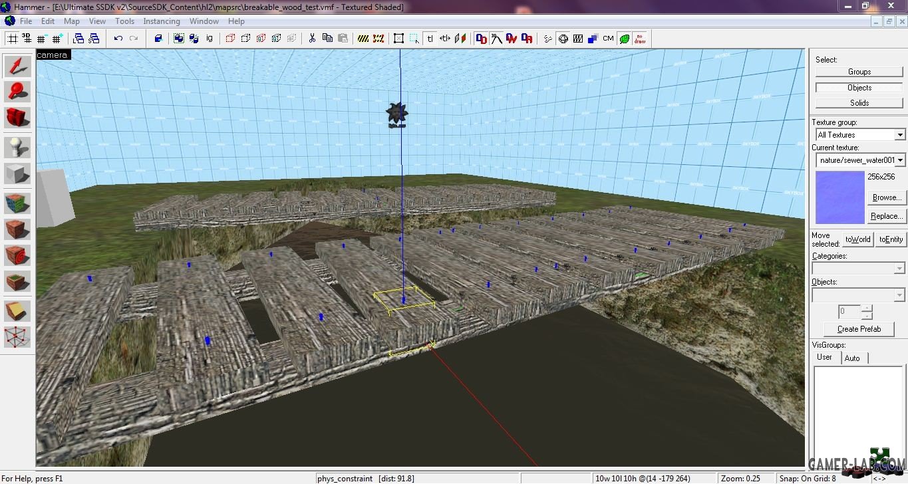Select the Apply Overlays tool
Viewport: 908px width, 484px height.
(17, 281)
